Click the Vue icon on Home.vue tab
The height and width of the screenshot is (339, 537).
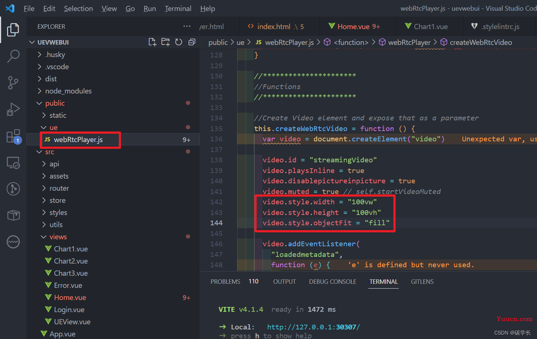point(332,26)
